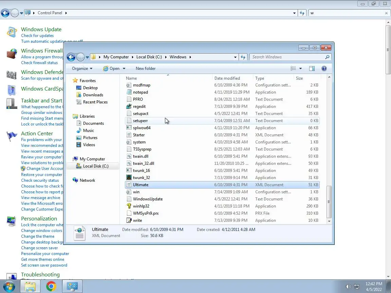Select the setuperr file row
391x293 pixels.
coord(222,121)
